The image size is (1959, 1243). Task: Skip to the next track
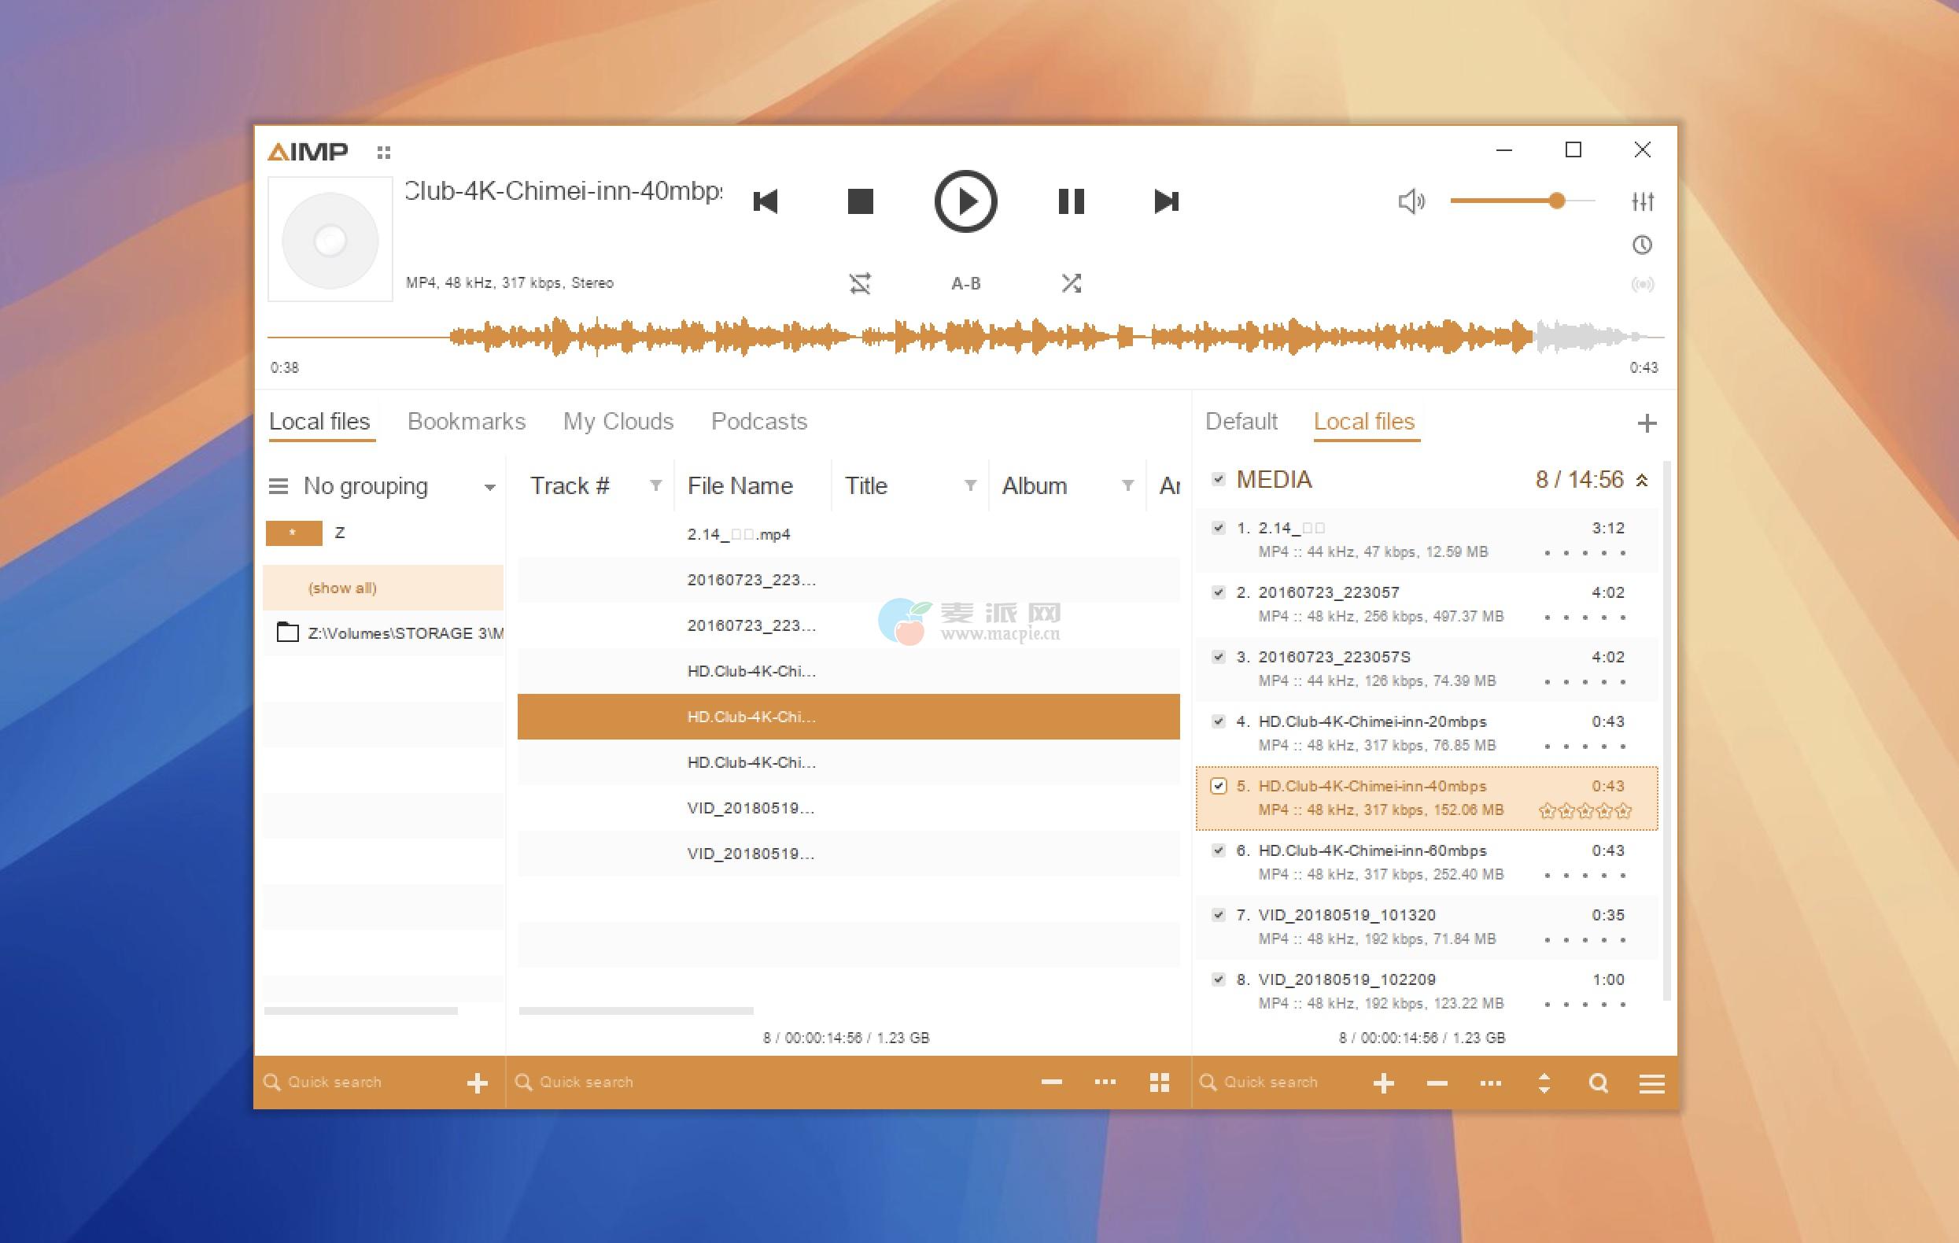[x=1166, y=201]
